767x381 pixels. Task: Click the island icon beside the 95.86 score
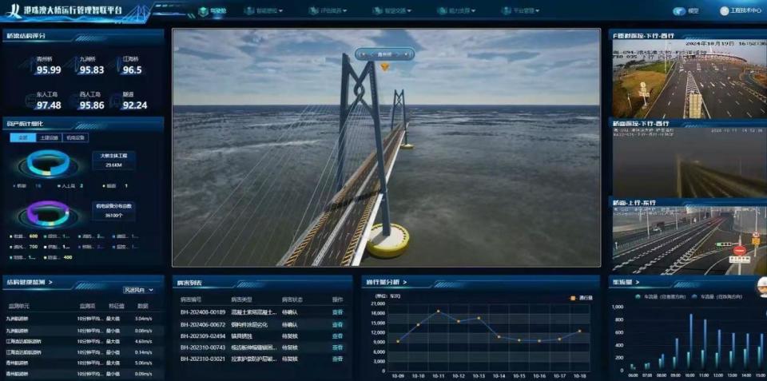pyautogui.click(x=73, y=101)
